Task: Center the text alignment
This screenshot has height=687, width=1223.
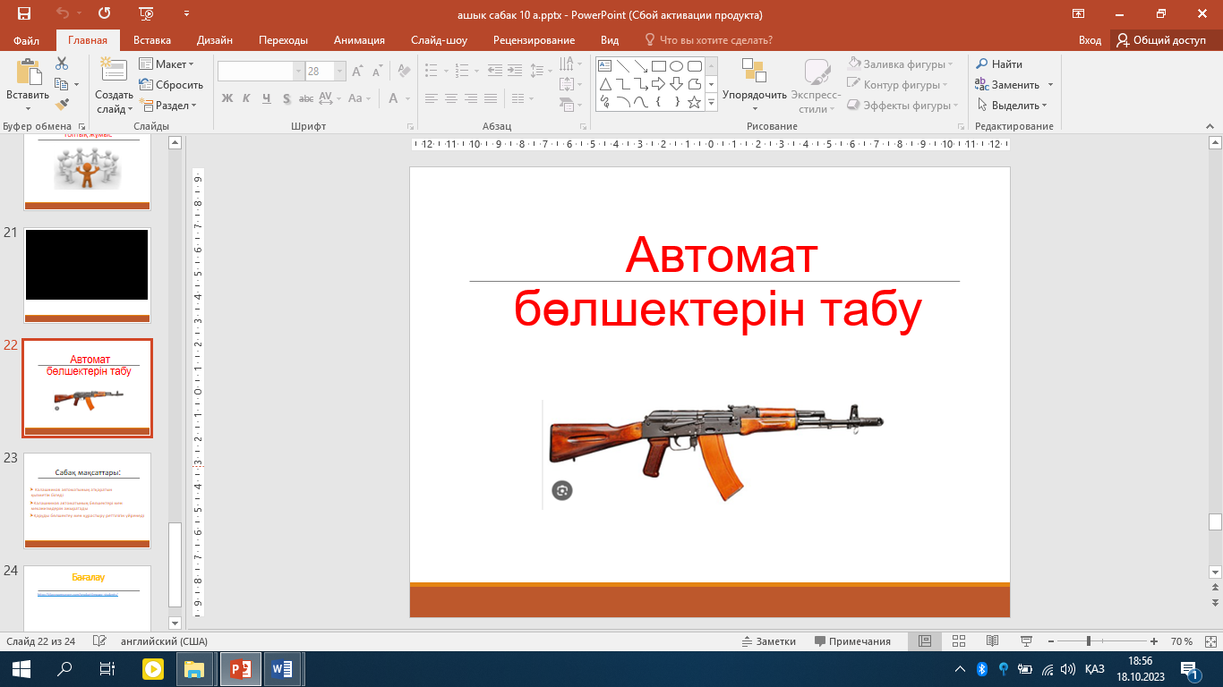Action: click(x=451, y=98)
